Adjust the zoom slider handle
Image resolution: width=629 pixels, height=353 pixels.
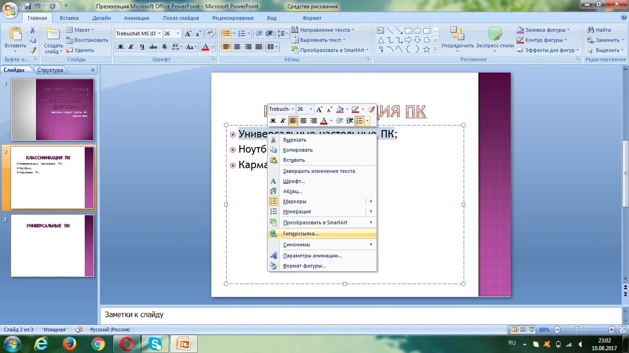click(x=577, y=330)
